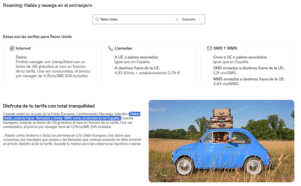
Task: Select the Llamadas card heading
Action: (123, 48)
